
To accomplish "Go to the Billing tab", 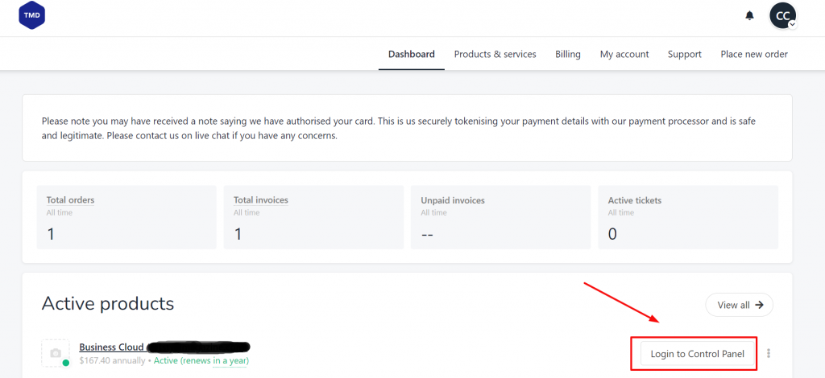I will click(x=567, y=54).
